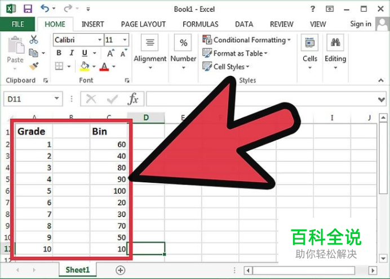The width and height of the screenshot is (390, 279).
Task: Click horizontal scrollbar left arrow
Action: pyautogui.click(x=248, y=271)
